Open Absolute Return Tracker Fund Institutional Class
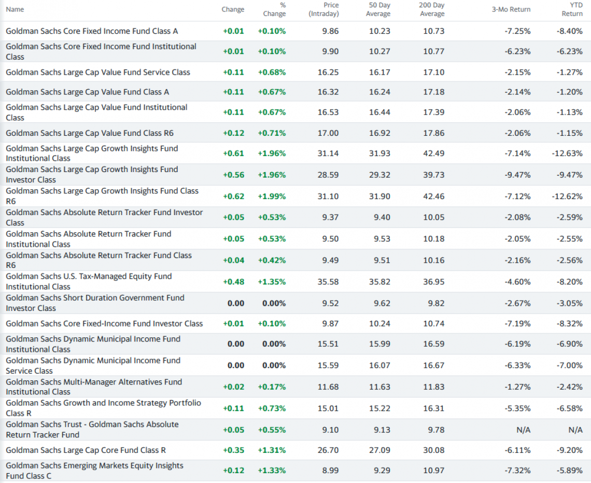The height and width of the screenshot is (483, 591). [x=88, y=239]
